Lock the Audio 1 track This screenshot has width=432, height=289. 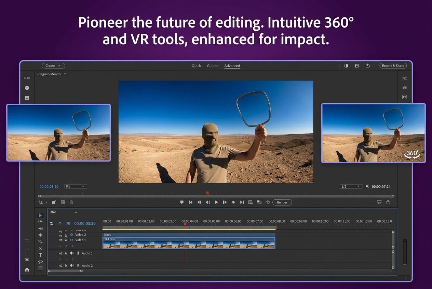pyautogui.click(x=66, y=253)
